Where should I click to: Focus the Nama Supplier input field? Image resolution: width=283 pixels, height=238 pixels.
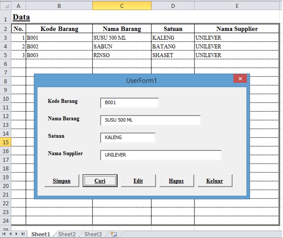161,155
